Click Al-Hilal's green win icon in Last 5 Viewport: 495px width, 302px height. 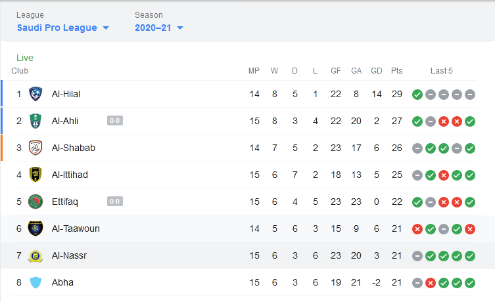[x=417, y=95]
